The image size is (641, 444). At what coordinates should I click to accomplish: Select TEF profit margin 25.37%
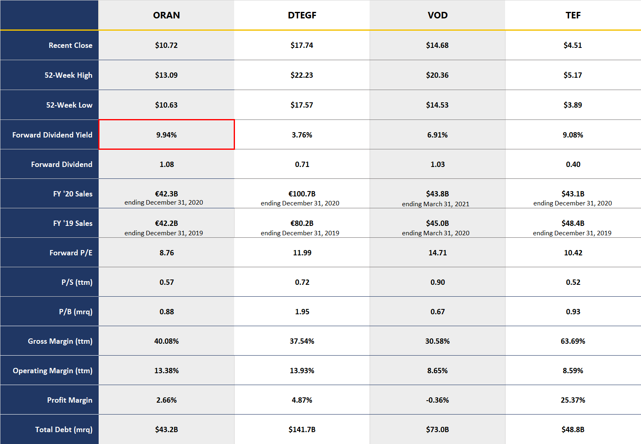(573, 400)
